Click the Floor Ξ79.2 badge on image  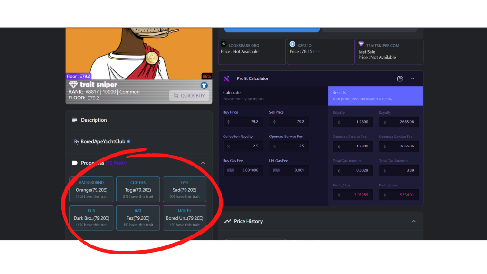78,76
